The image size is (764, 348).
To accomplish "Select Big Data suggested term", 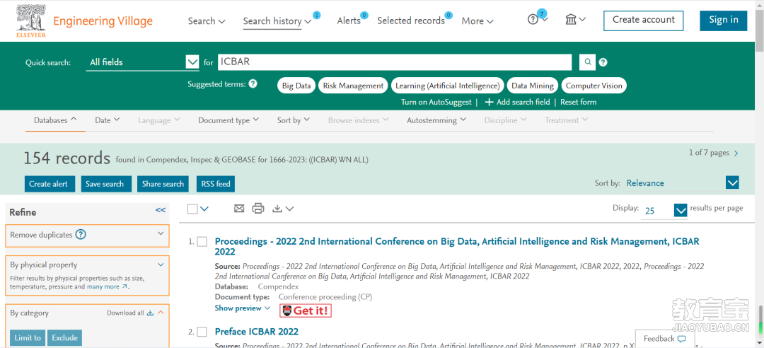I will tap(296, 86).
